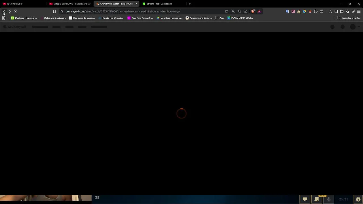This screenshot has height=204, width=363.
Task: Open the Your New Account bookmark
Action: 140,18
